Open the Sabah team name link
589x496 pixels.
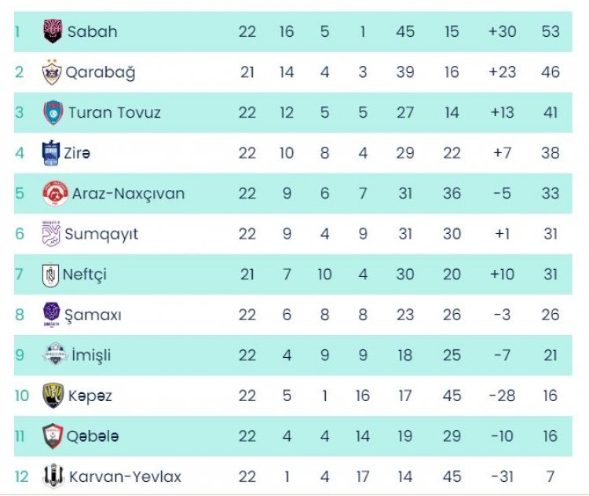click(x=92, y=31)
